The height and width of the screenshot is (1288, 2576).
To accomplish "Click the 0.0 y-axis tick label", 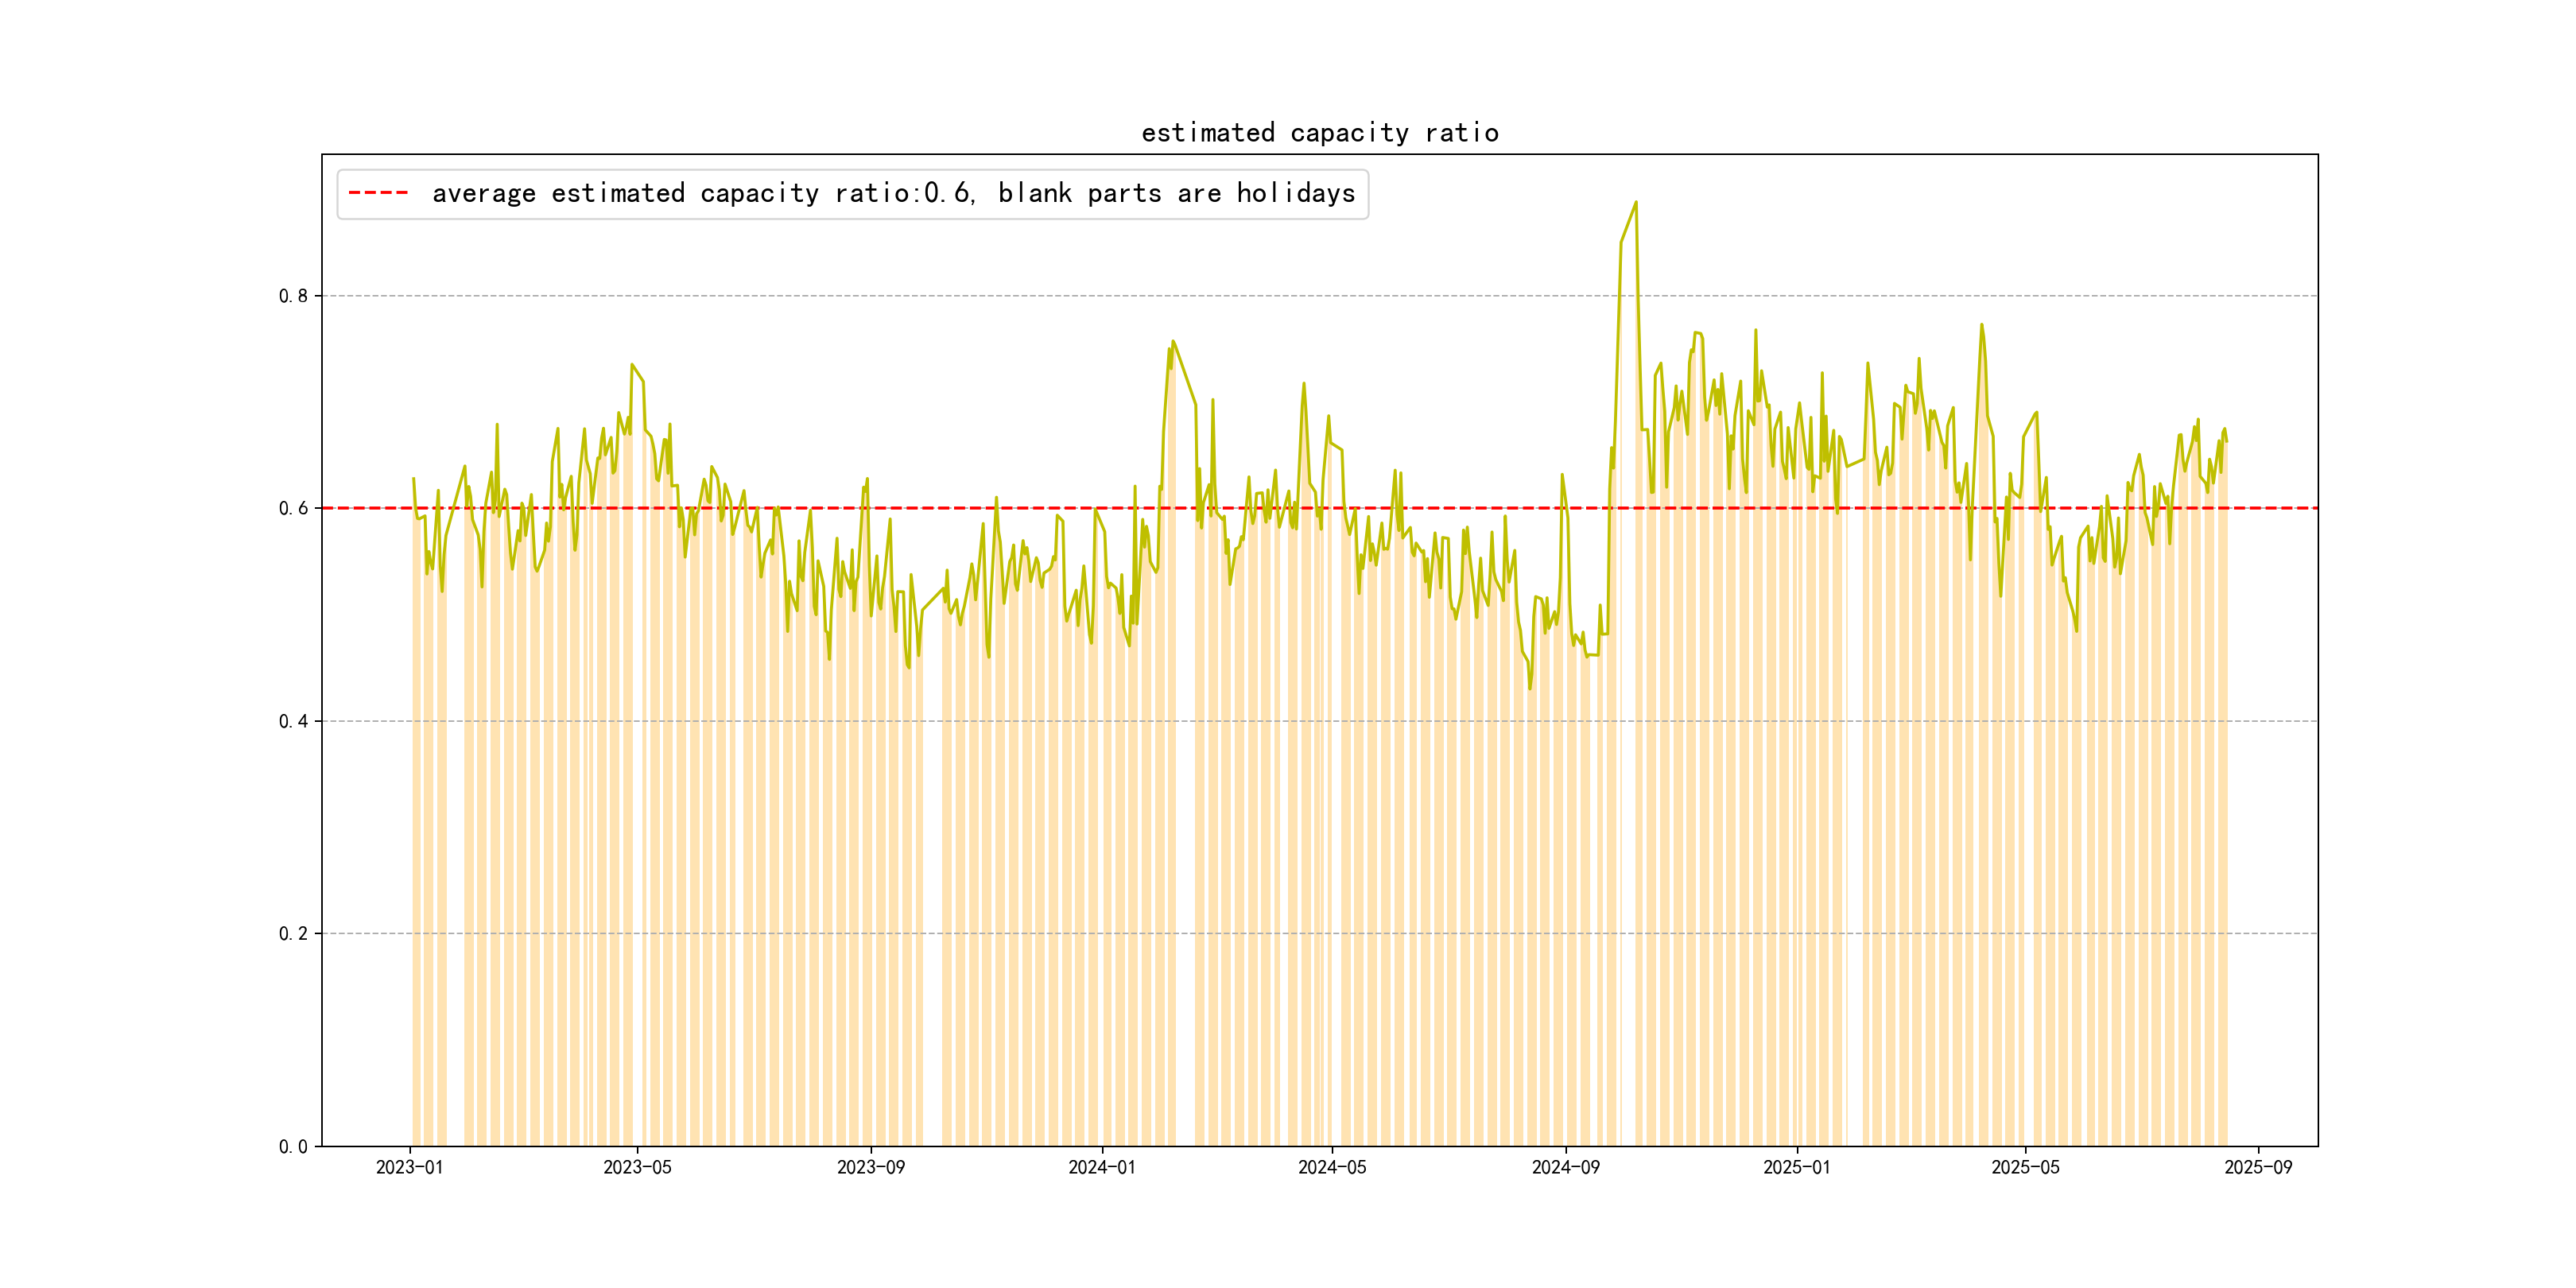I will click(293, 1147).
